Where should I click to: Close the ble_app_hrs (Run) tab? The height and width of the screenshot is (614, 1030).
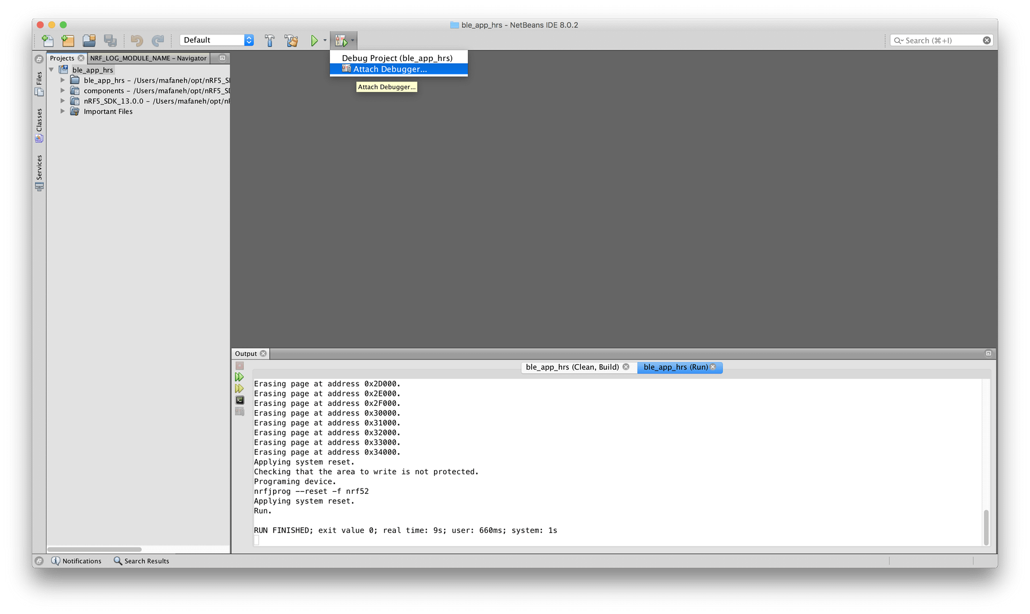coord(713,367)
